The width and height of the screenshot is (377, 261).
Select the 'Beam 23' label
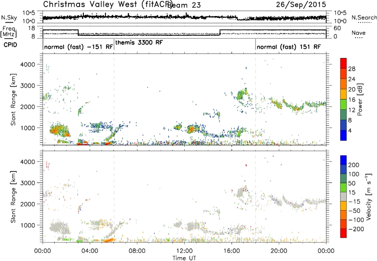(x=184, y=5)
